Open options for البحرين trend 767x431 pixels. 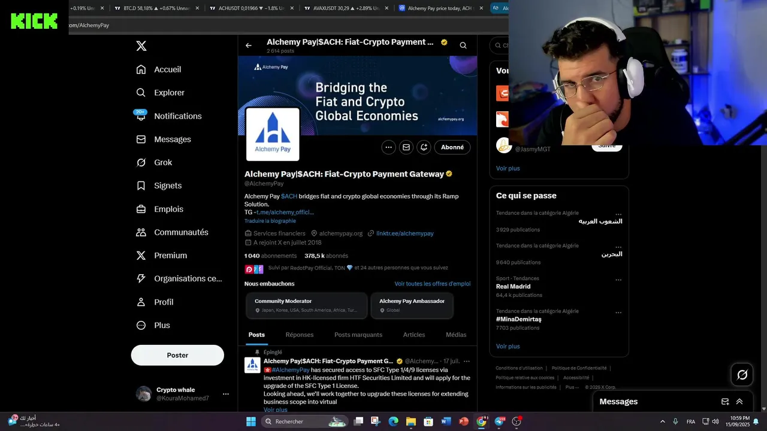618,247
